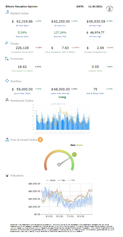Click the blue legend swatch of Sentiment chart
The height and width of the screenshot is (237, 123).
pos(59,104)
